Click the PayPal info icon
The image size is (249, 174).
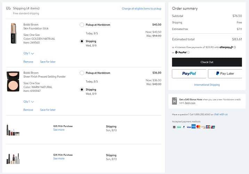point(188,53)
